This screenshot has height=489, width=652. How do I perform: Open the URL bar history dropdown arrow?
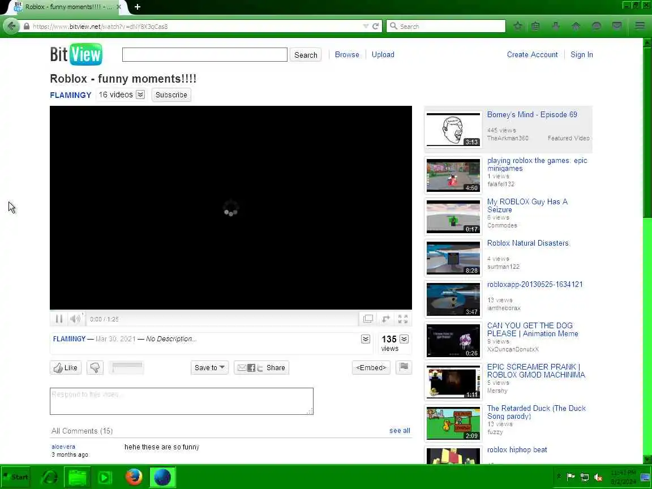coord(366,26)
